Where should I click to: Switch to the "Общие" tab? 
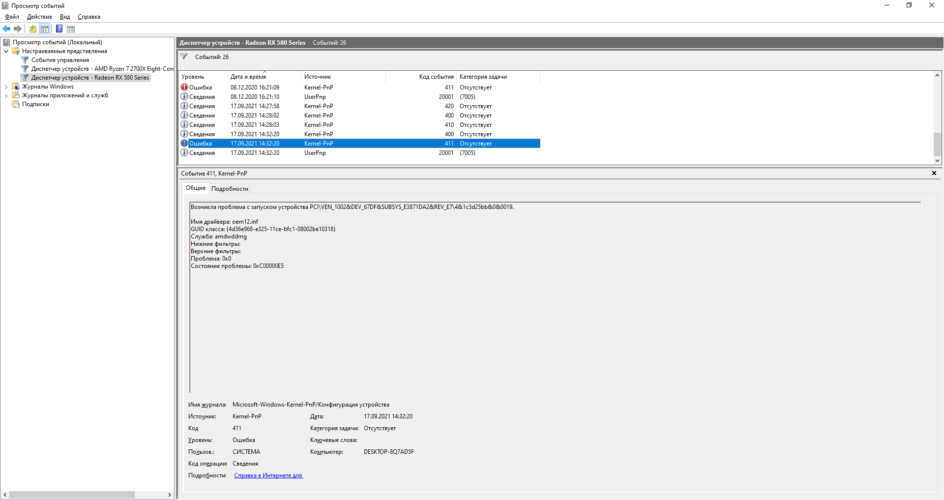point(196,188)
